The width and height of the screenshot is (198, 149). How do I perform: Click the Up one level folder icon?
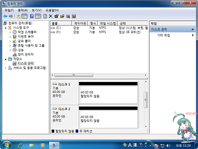pos(19,16)
